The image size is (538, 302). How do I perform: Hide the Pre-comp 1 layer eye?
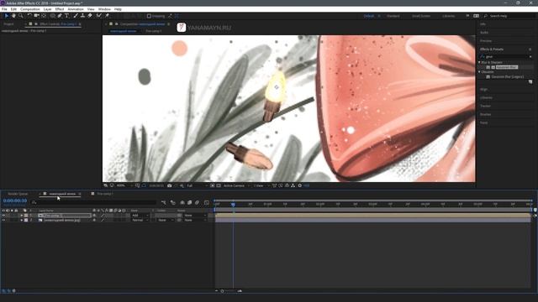coord(3,216)
